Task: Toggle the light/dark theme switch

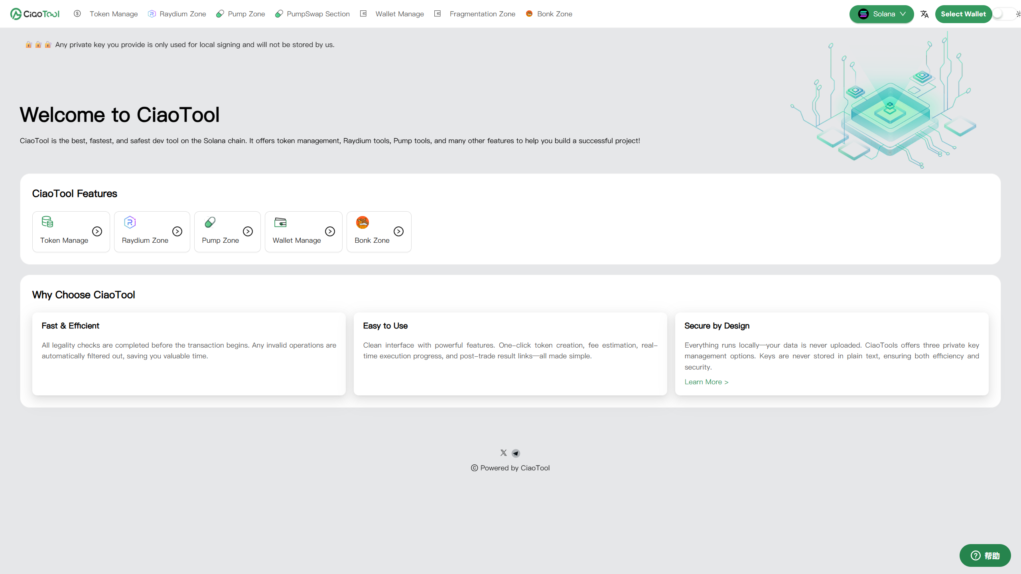Action: (1004, 14)
